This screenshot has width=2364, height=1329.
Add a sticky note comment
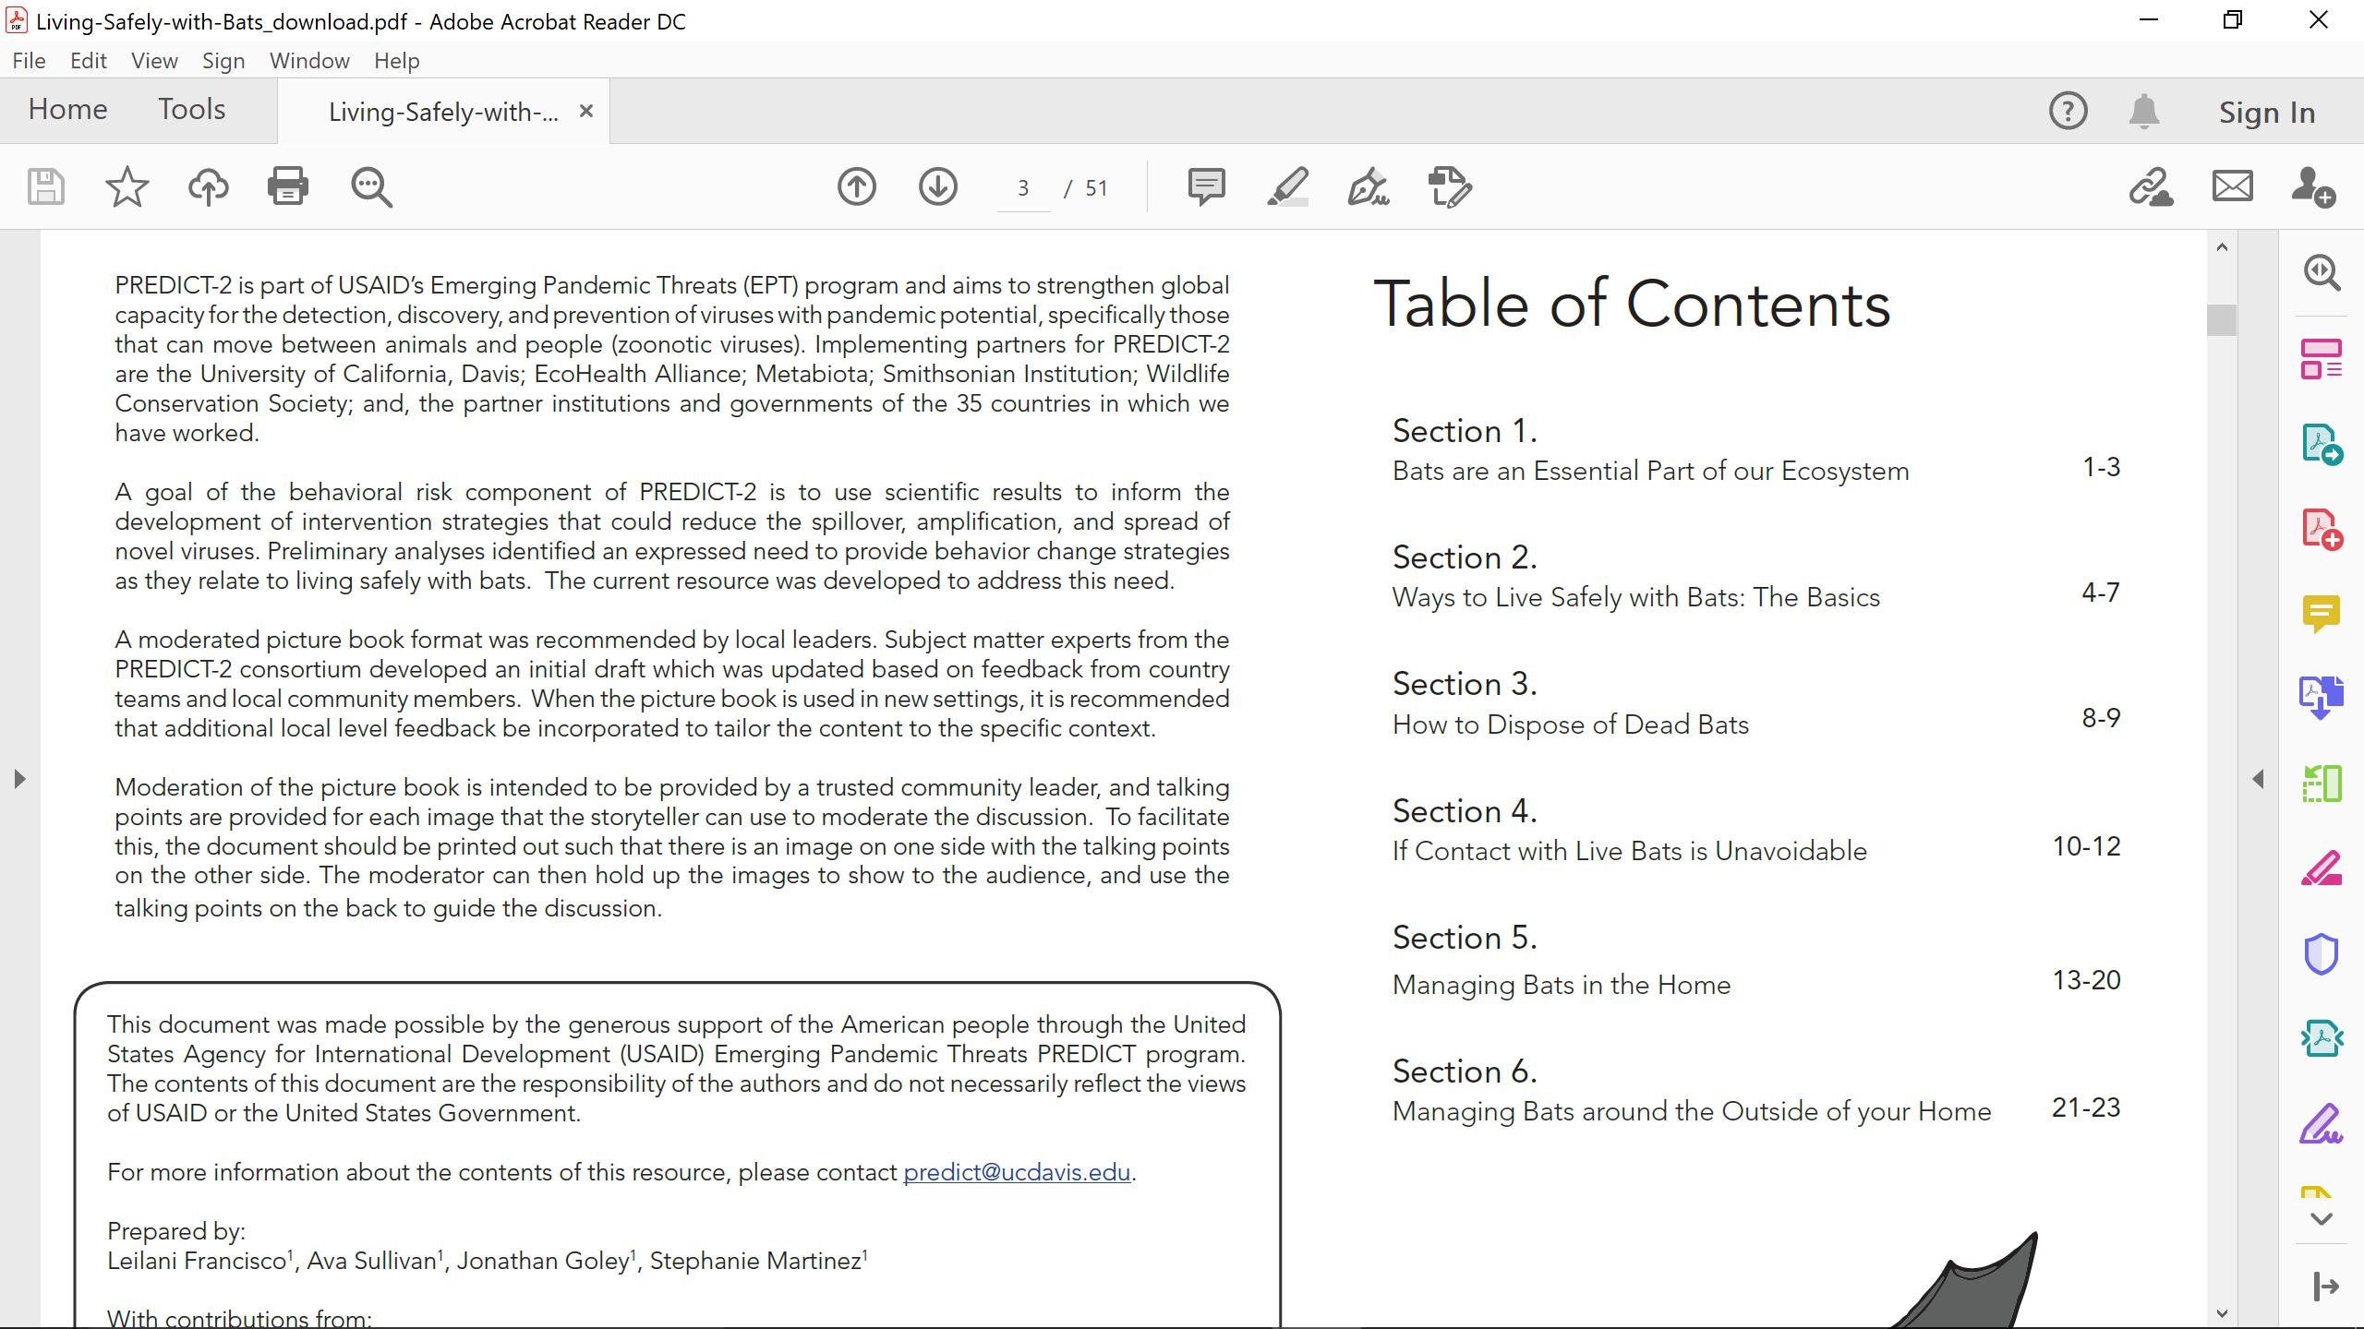[x=1206, y=187]
